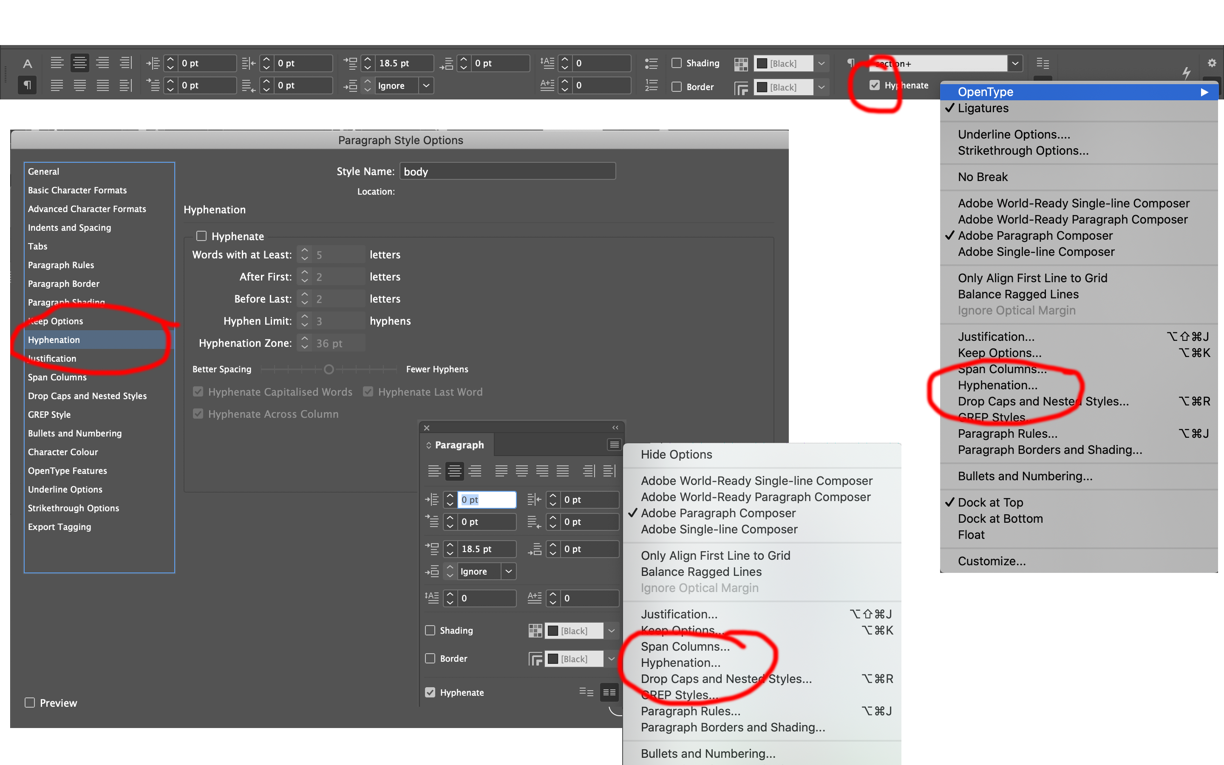The image size is (1224, 765).
Task: Toggle the Shading checkbox in the Paragraph panel
Action: click(430, 630)
